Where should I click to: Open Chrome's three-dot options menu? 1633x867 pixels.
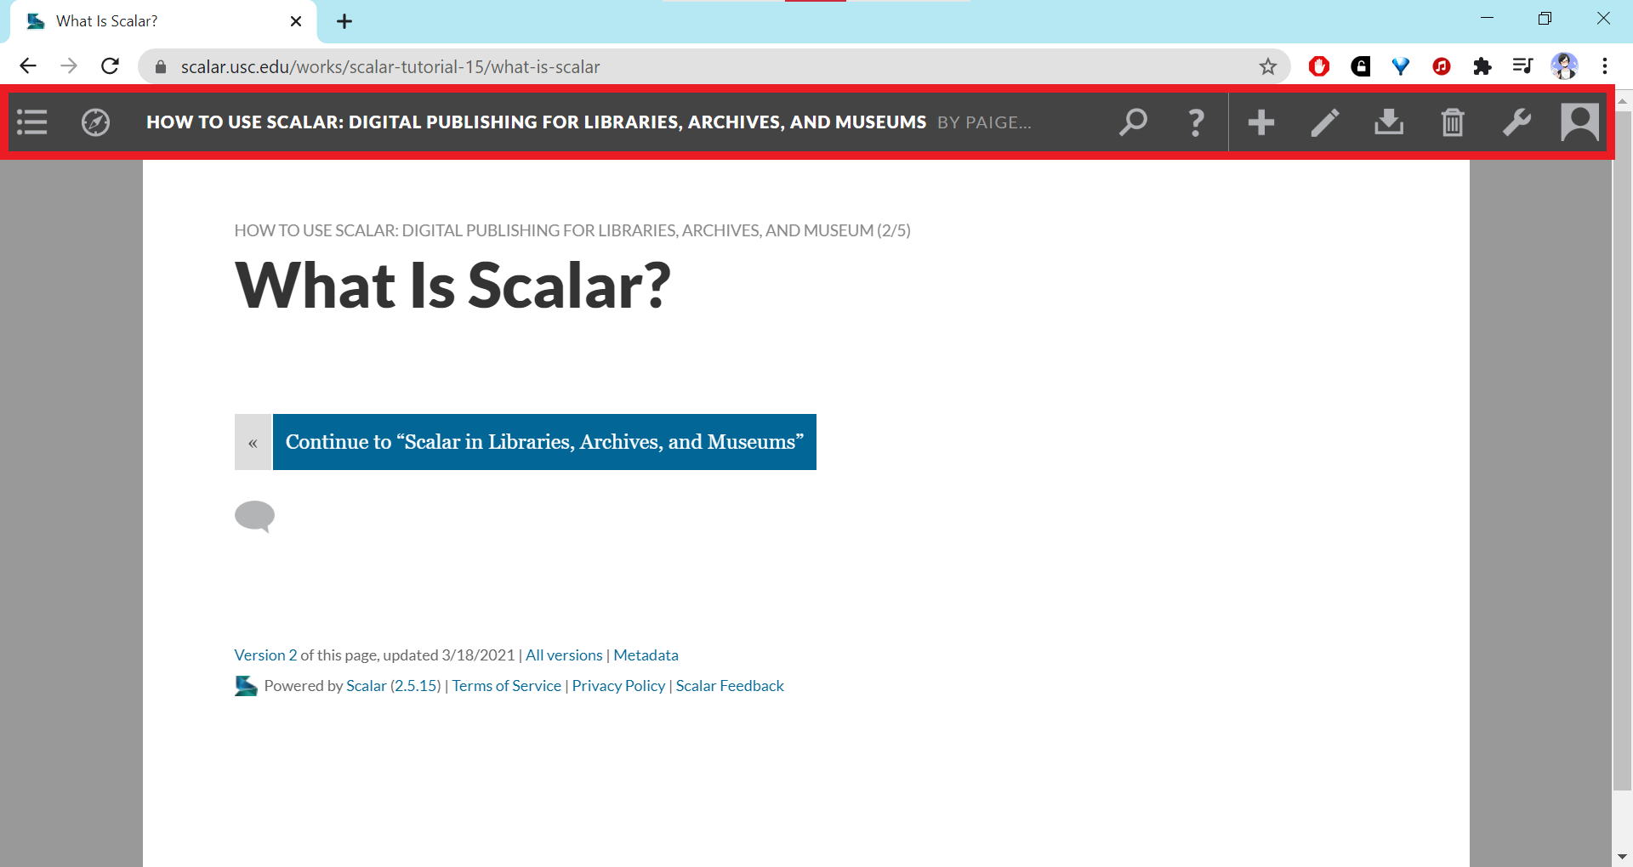[1604, 66]
